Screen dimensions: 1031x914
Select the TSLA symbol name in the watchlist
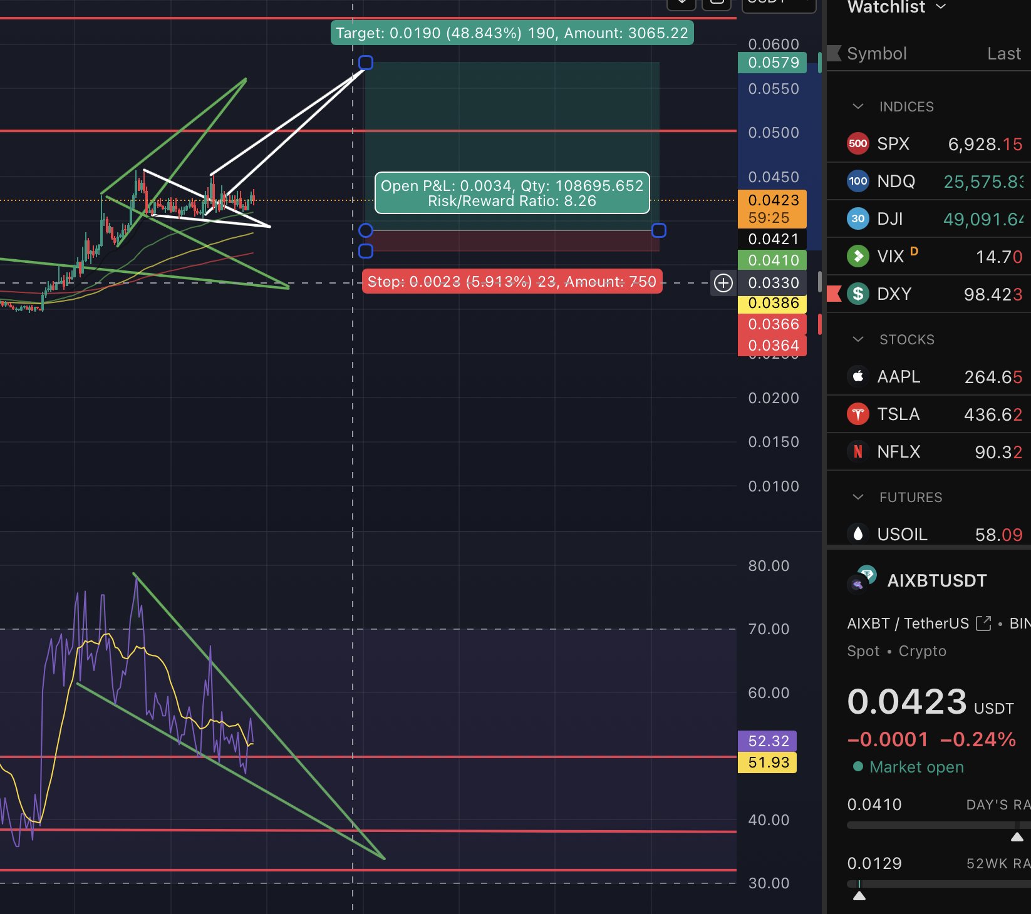tap(898, 414)
